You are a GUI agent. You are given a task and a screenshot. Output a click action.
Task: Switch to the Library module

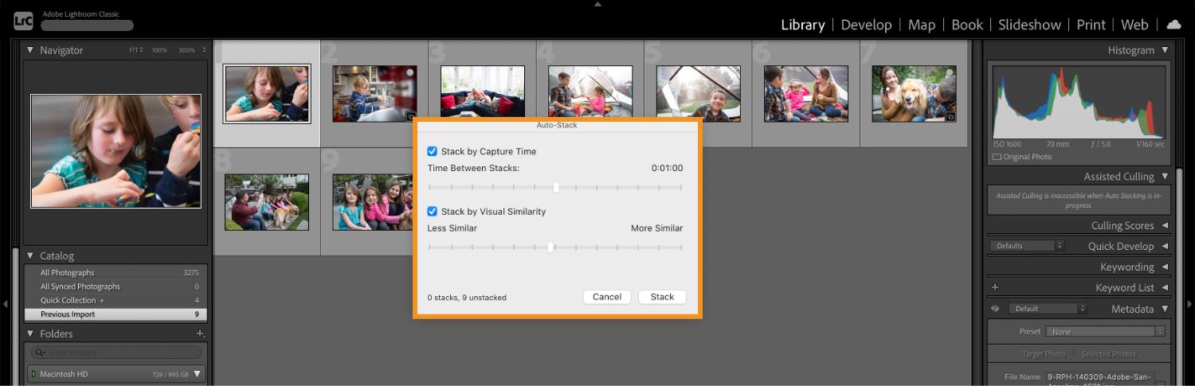tap(802, 25)
